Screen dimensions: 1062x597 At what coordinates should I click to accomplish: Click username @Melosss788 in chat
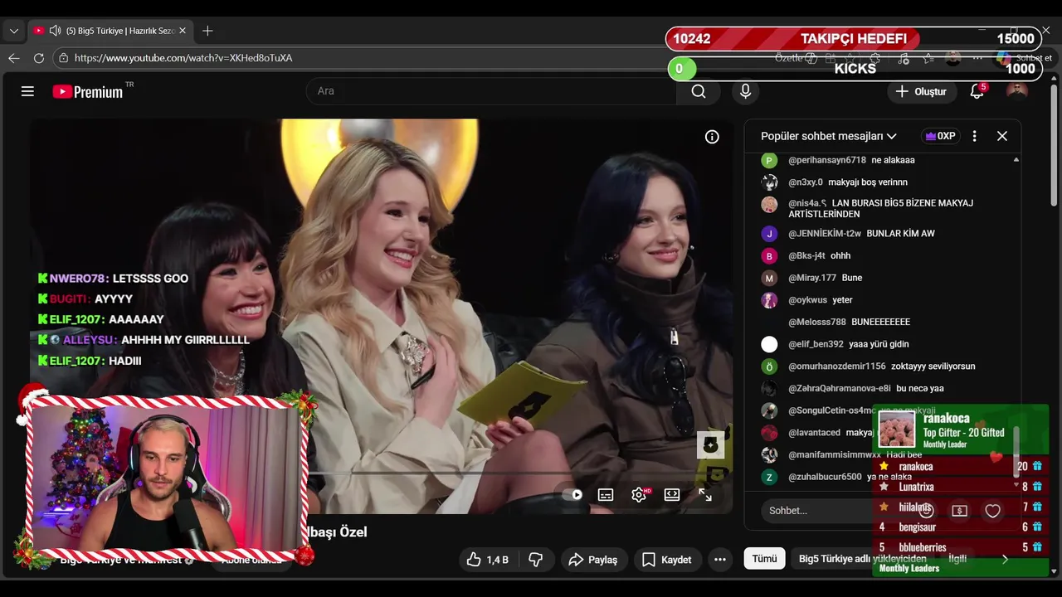tap(817, 322)
